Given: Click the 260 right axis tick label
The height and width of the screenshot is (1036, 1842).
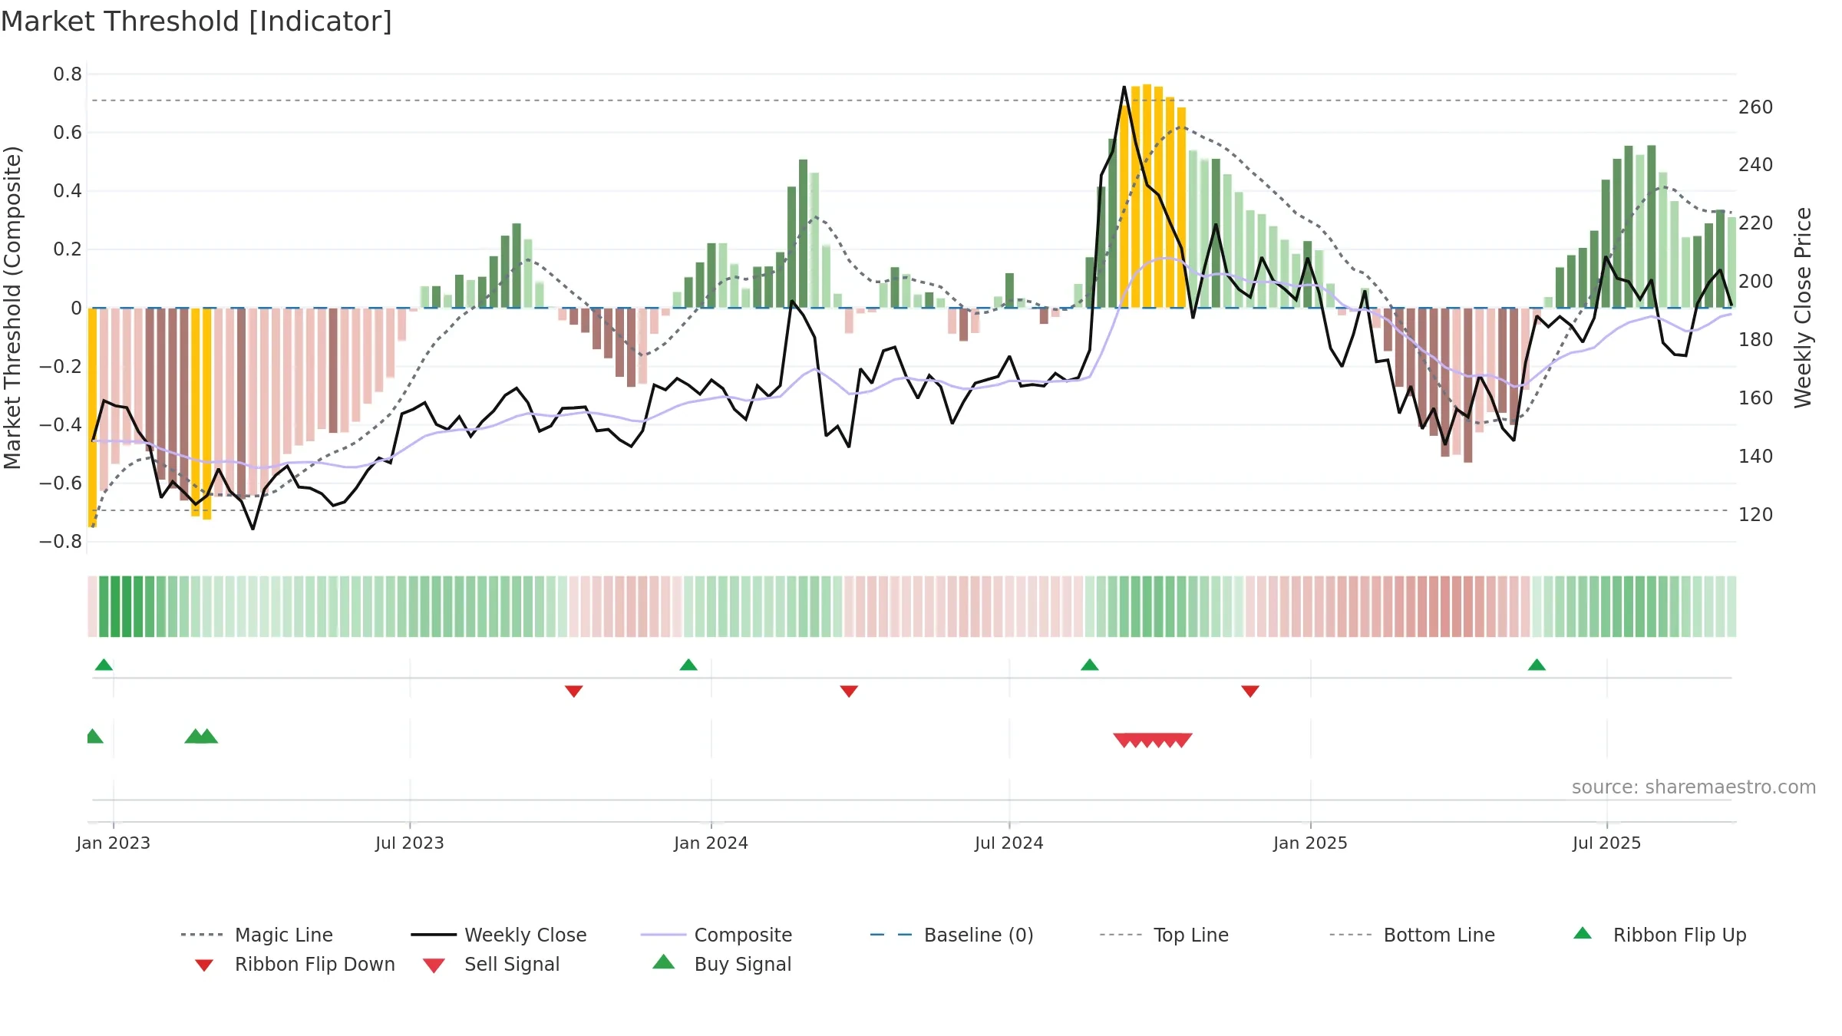Looking at the screenshot, I should pyautogui.click(x=1756, y=107).
